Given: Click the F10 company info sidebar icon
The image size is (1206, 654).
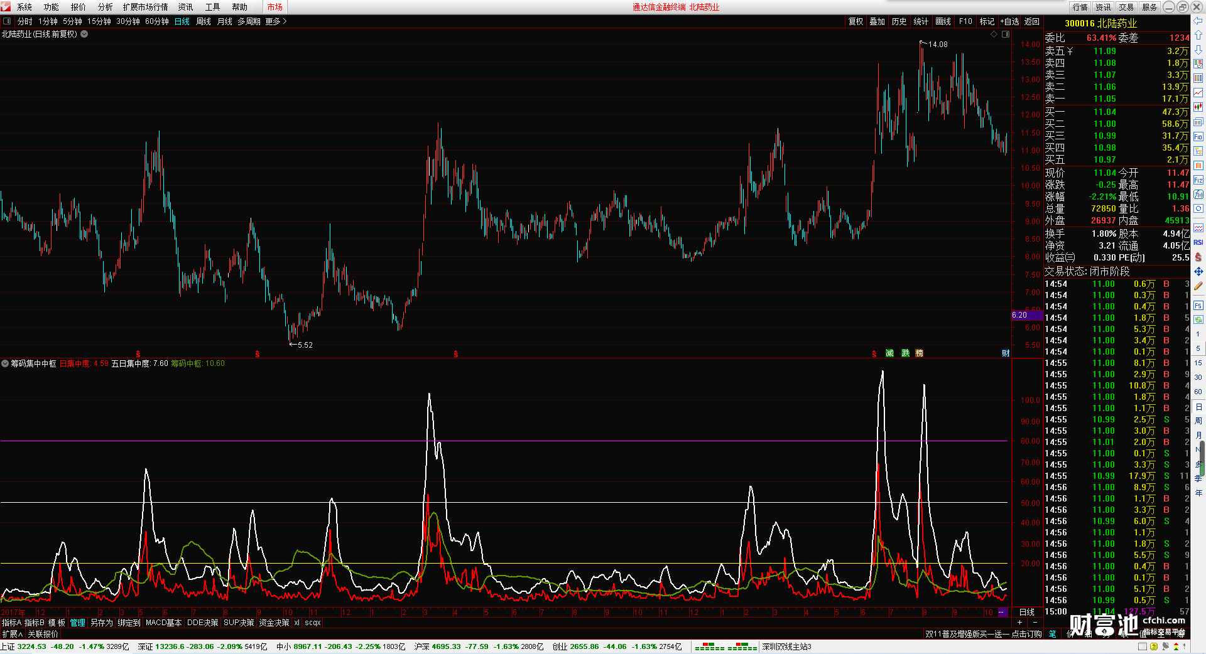Looking at the screenshot, I should (x=1198, y=136).
